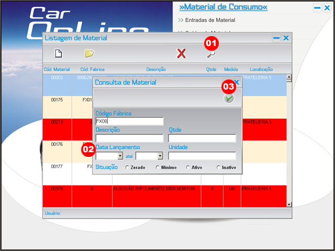The width and height of the screenshot is (335, 251).
Task: Click the red X delete icon
Action: pyautogui.click(x=181, y=53)
